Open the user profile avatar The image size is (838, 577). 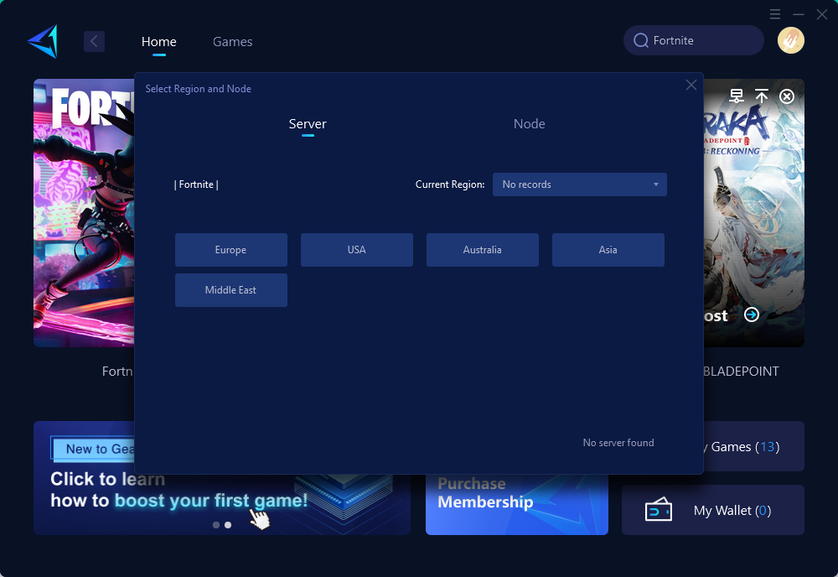coord(791,40)
